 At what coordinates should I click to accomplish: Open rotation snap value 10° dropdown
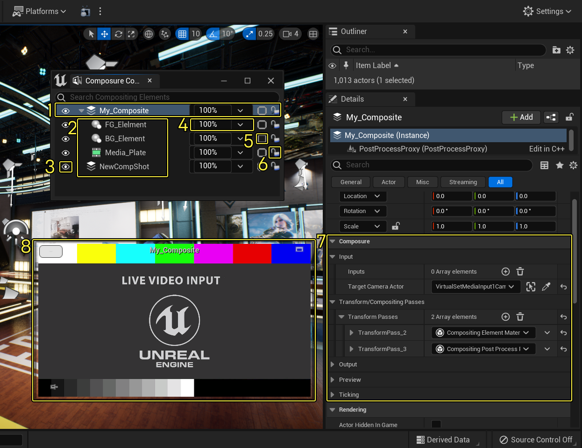227,34
